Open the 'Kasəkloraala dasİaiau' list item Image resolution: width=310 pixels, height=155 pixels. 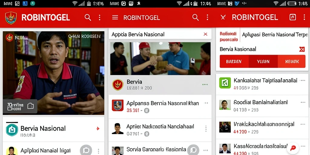262,147
